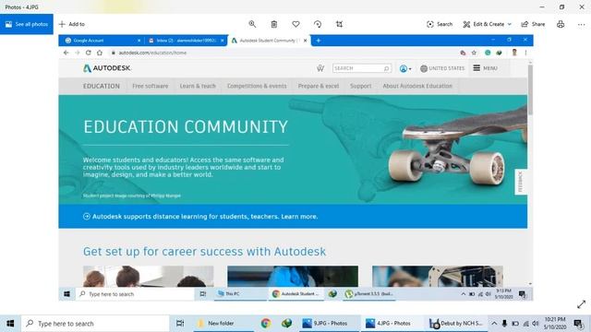Share the photo
Image resolution: width=591 pixels, height=332 pixels.
533,24
